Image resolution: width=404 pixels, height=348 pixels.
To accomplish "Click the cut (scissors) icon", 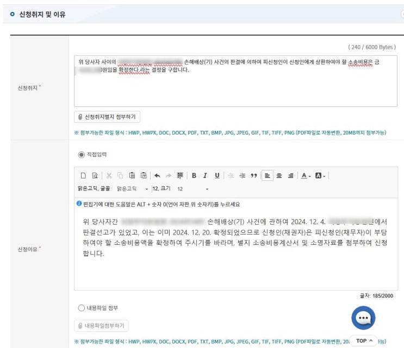I will tap(109, 175).
